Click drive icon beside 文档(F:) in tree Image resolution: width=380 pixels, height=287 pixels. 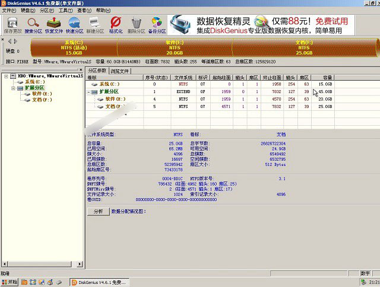tap(27, 100)
